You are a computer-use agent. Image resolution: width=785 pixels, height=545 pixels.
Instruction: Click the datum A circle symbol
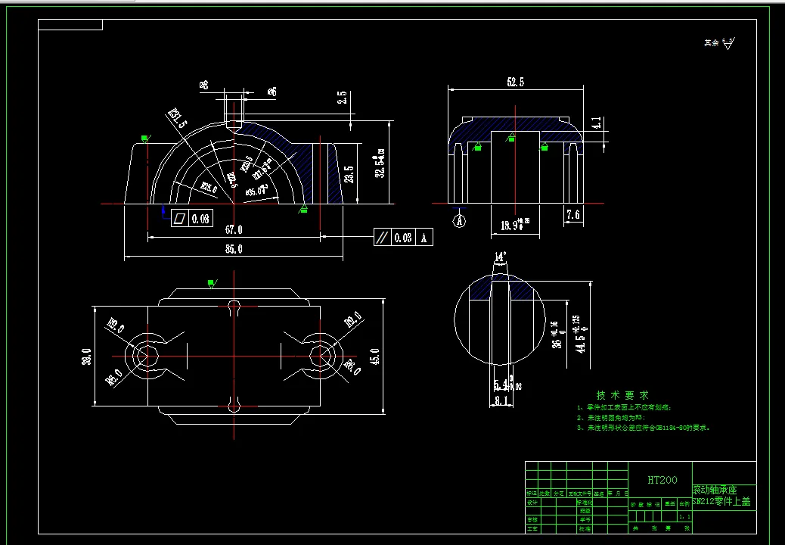click(459, 221)
